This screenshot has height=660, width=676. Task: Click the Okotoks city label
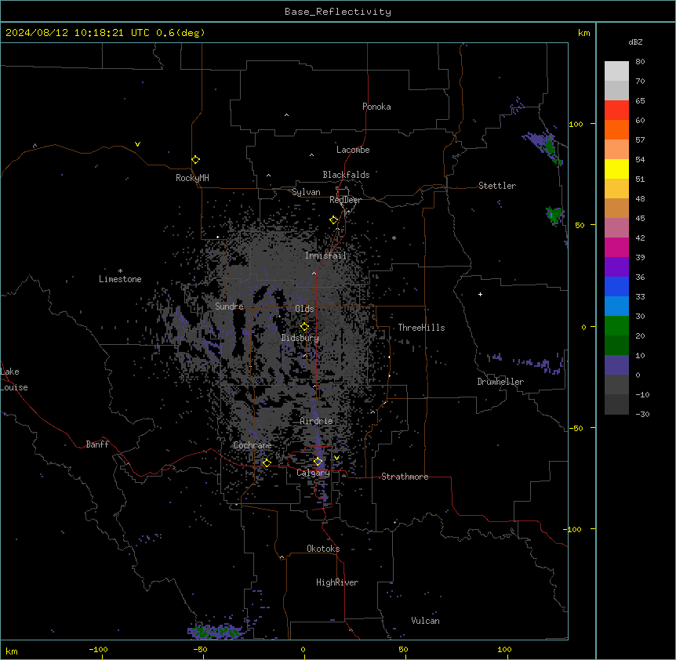tap(323, 549)
